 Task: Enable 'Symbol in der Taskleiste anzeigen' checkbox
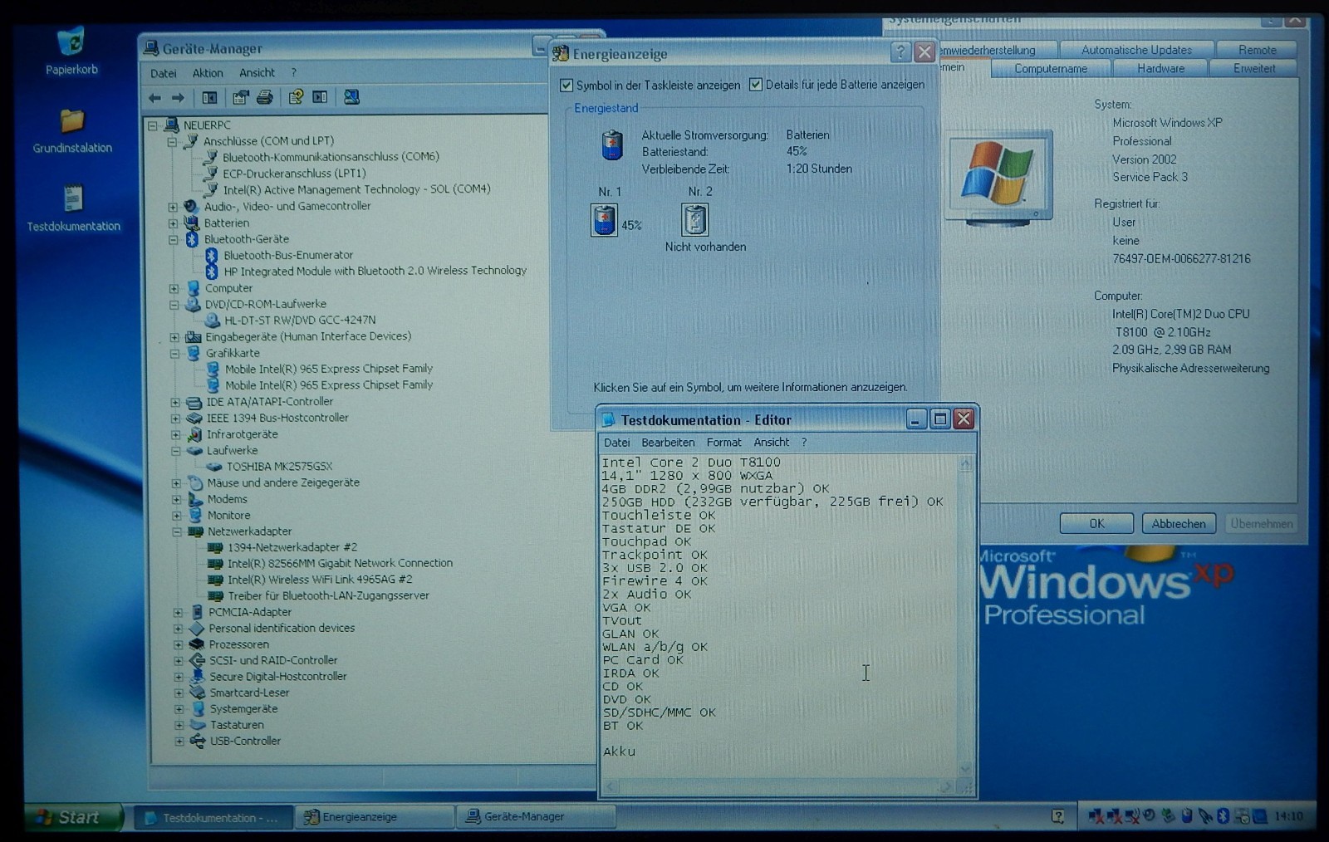566,86
